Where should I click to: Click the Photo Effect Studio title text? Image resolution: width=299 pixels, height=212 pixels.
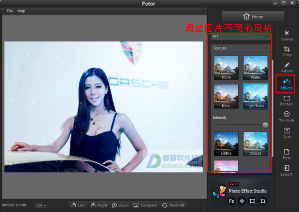coord(248,191)
